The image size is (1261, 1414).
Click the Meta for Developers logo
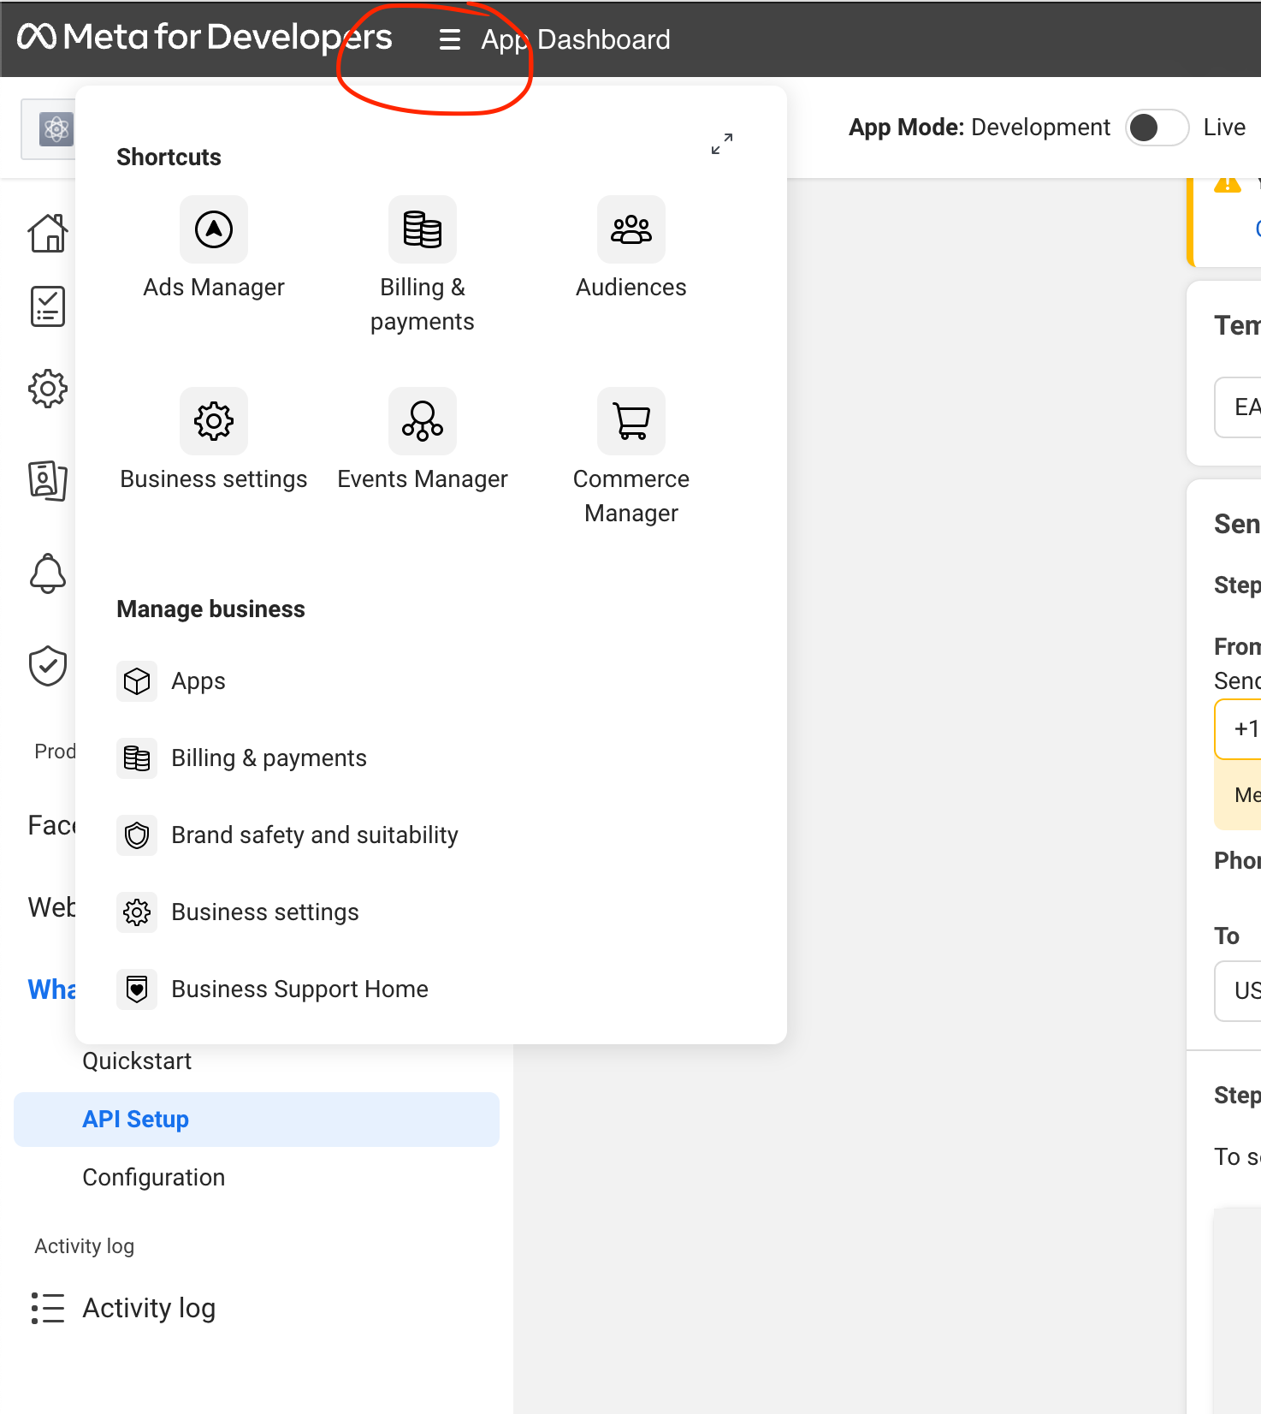[x=204, y=37]
